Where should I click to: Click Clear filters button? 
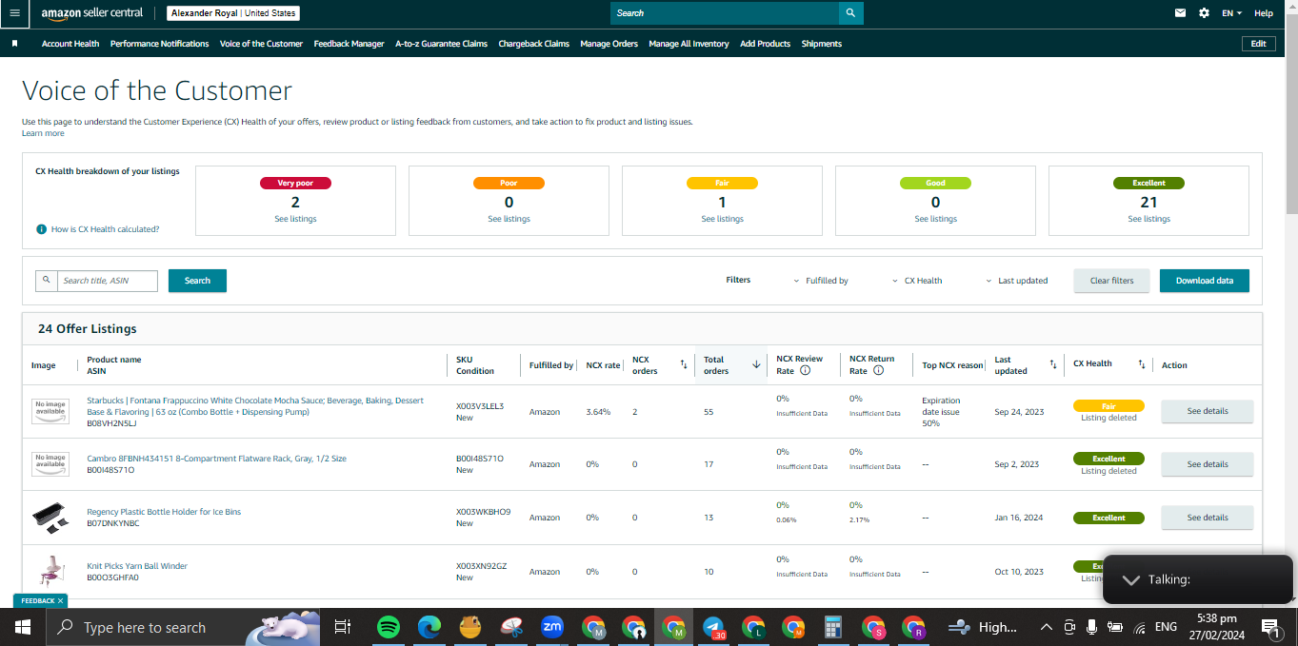pos(1112,281)
